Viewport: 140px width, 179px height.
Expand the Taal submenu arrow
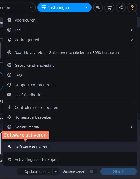point(132,30)
